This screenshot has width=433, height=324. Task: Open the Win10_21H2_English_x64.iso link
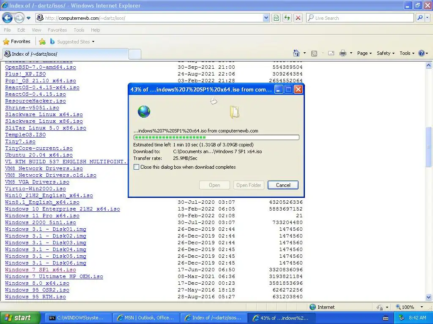(49, 195)
